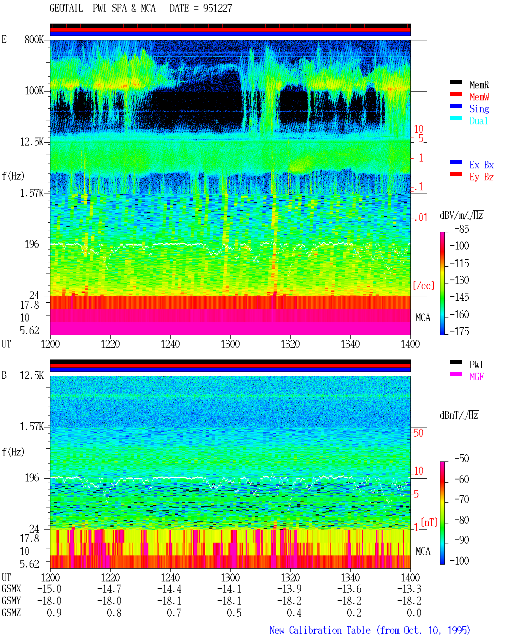This screenshot has height=637, width=512.
Task: Click the 'Ey Bz' legend label
Action: coord(482,177)
